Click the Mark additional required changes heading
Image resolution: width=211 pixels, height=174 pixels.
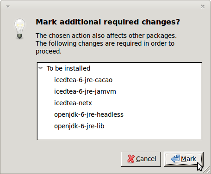pyautogui.click(x=108, y=22)
